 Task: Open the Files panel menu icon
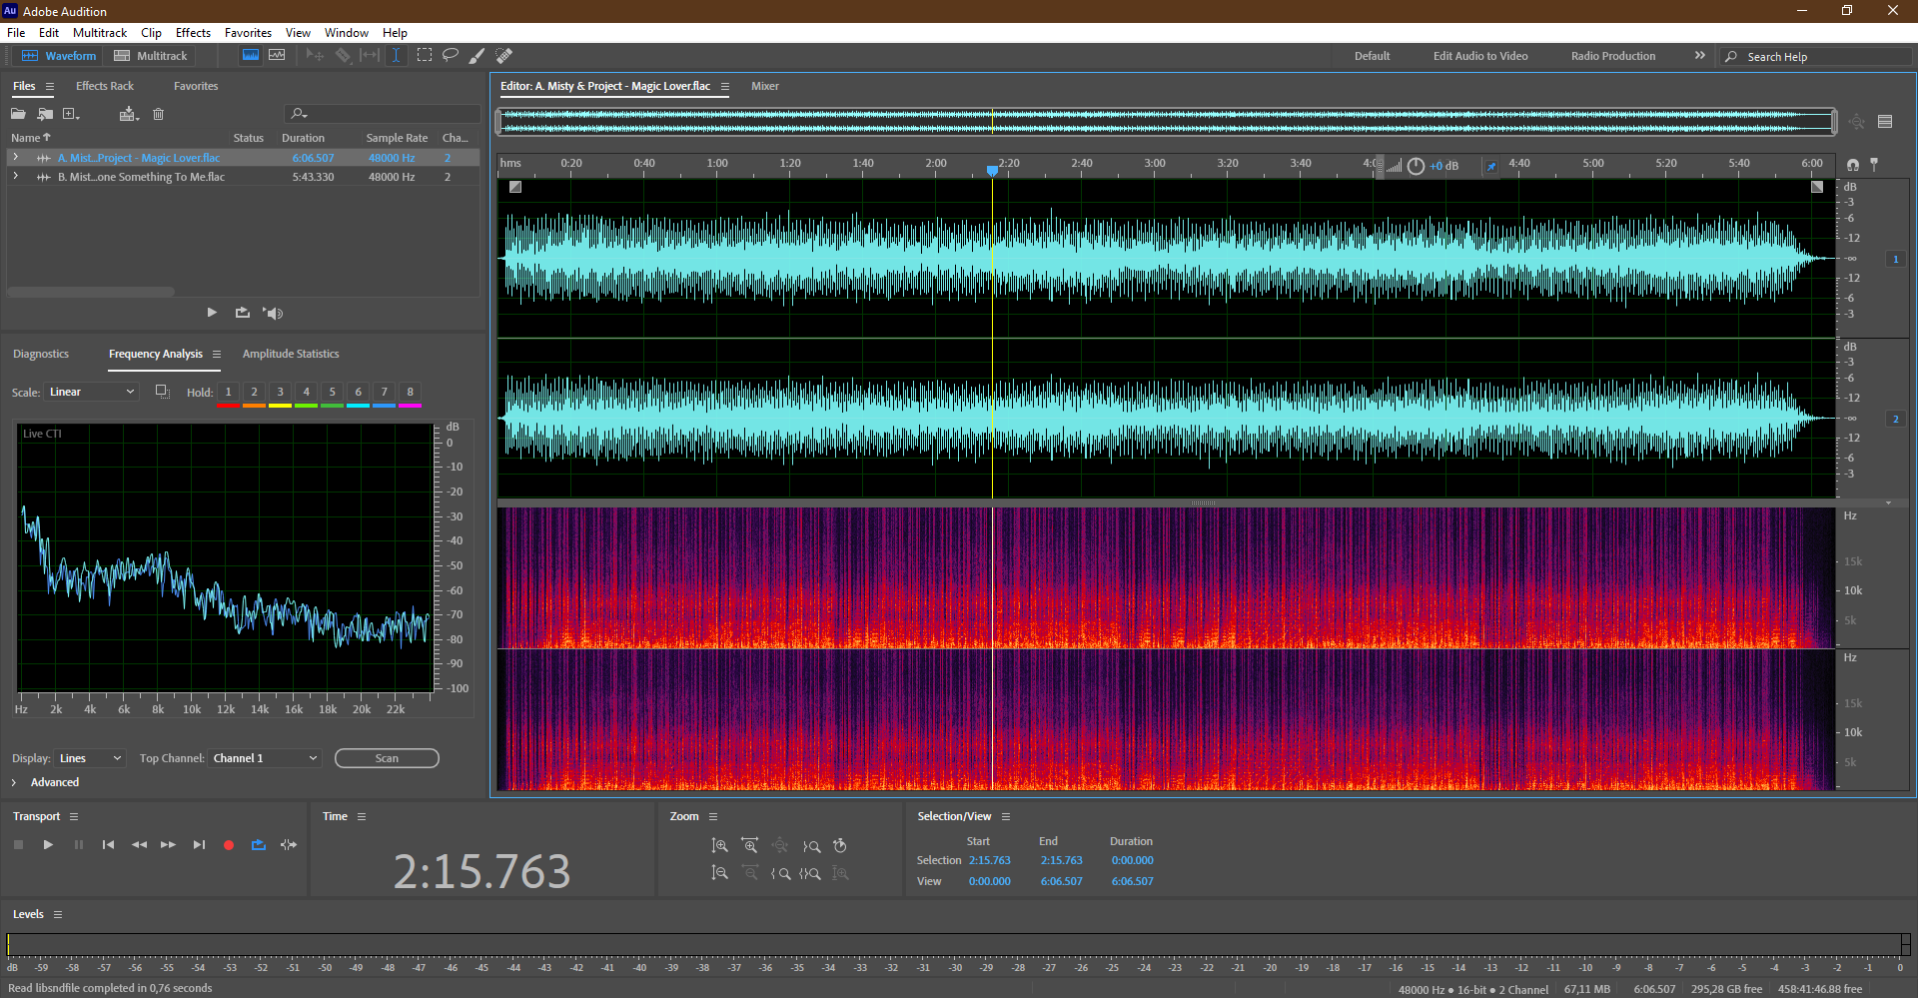pos(50,87)
